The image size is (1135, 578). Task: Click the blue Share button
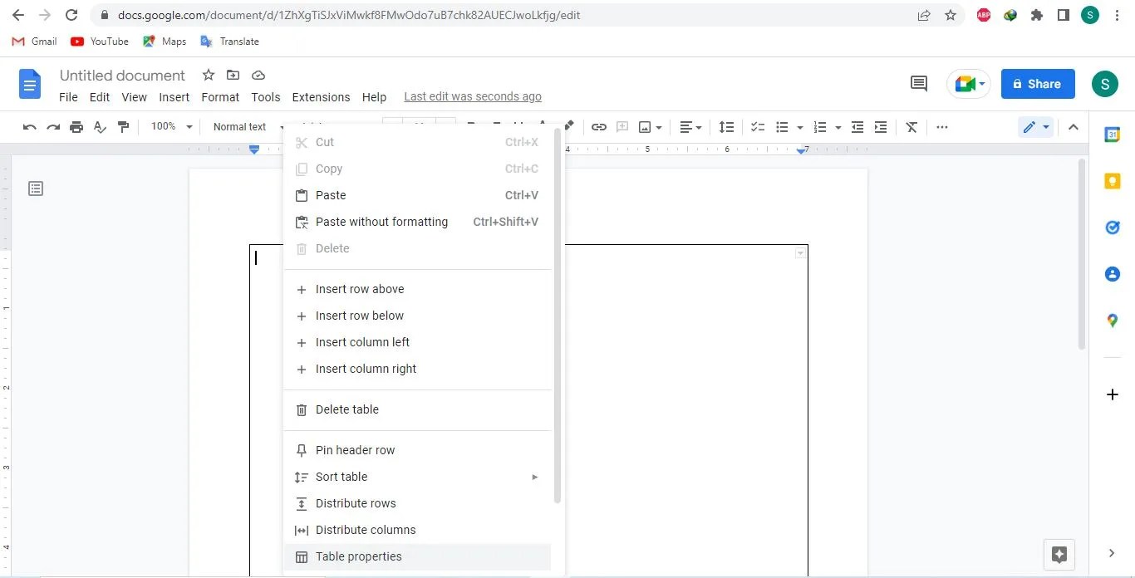point(1037,83)
